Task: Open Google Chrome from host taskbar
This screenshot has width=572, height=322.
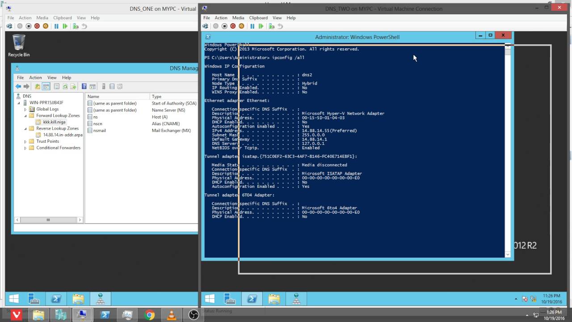Action: 149,315
